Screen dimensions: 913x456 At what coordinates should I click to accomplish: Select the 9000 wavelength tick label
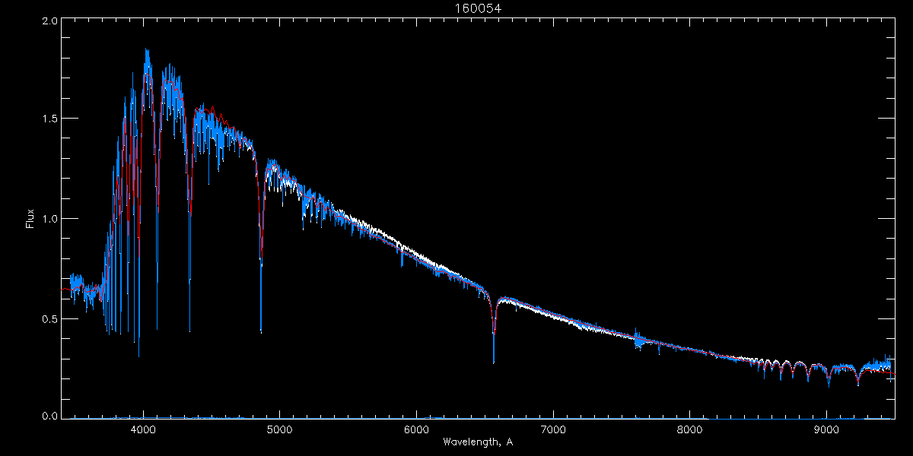[x=826, y=429]
